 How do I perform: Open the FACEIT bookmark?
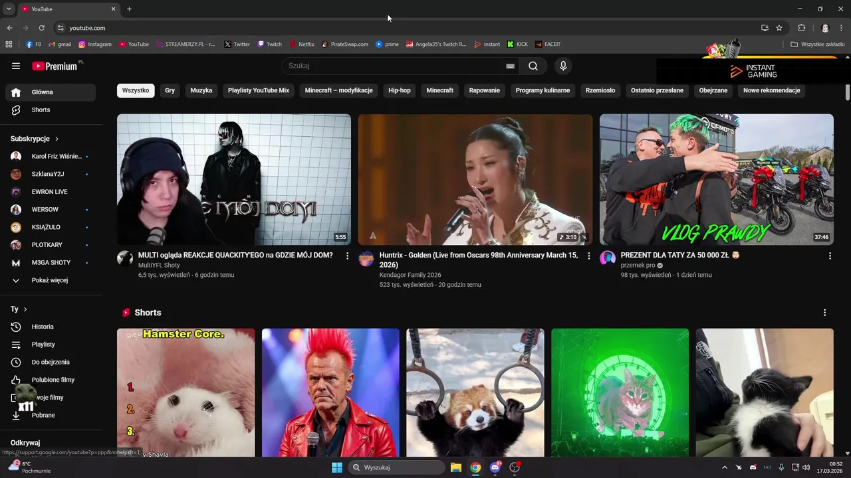click(548, 44)
